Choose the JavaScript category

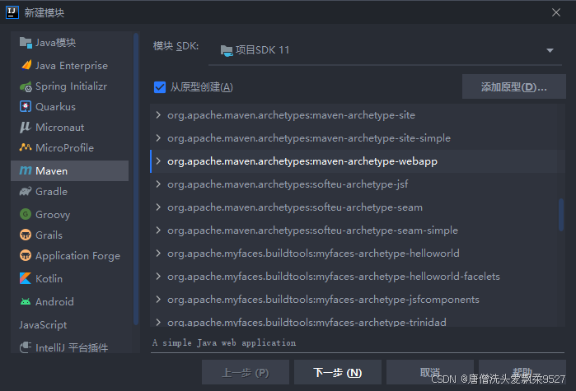point(70,324)
